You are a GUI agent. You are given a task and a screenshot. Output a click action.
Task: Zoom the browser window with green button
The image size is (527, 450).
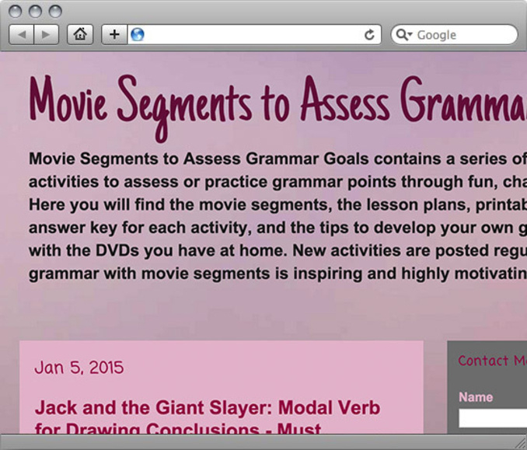(54, 12)
